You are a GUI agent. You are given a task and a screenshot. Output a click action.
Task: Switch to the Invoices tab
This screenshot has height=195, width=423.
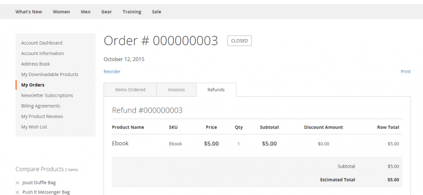tap(177, 90)
